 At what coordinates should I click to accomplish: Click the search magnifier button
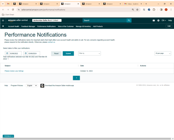click(129, 20)
